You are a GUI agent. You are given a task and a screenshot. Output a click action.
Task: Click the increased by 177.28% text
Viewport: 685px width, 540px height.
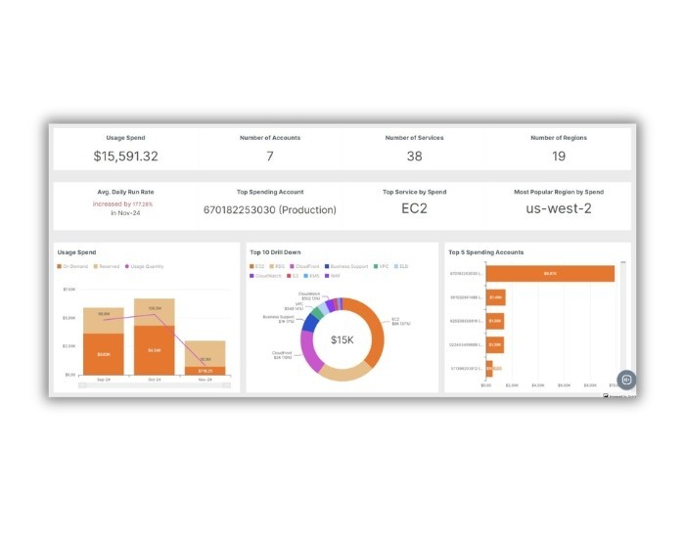point(122,204)
